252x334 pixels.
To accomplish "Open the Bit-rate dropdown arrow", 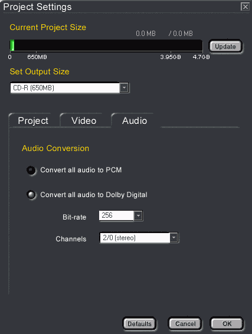I will (x=138, y=215).
